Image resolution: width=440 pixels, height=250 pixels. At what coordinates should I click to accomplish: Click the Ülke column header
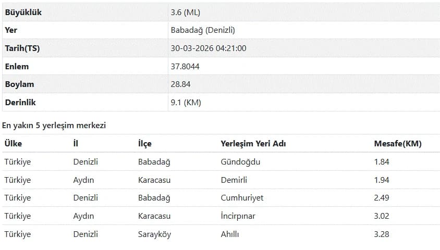coord(13,144)
